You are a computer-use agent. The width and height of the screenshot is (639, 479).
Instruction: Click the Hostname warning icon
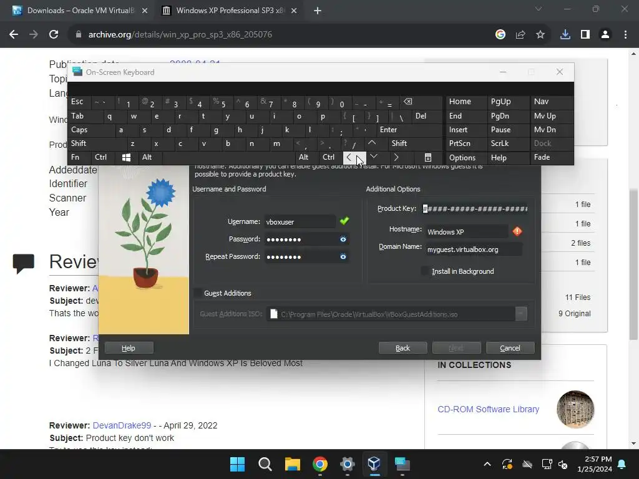pos(517,231)
